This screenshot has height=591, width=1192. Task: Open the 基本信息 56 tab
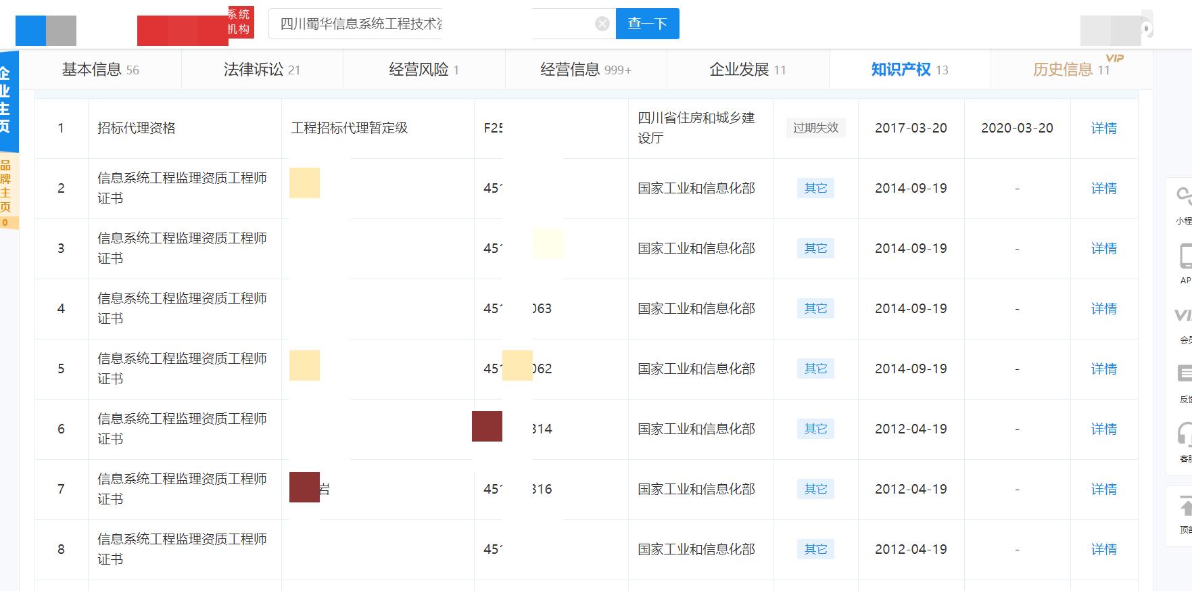pyautogui.click(x=100, y=70)
